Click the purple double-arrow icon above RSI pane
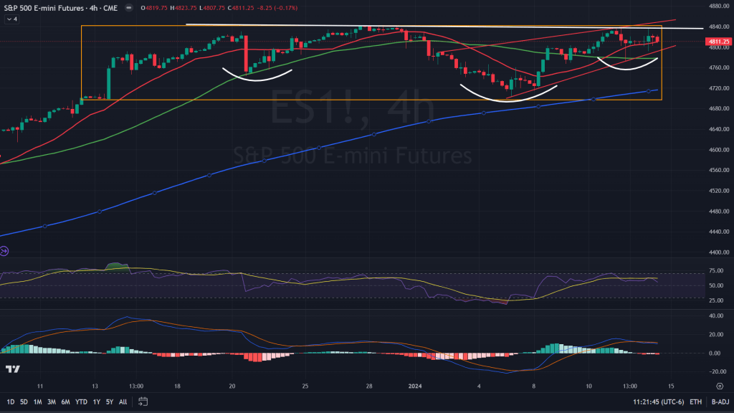This screenshot has width=734, height=413. coord(4,252)
